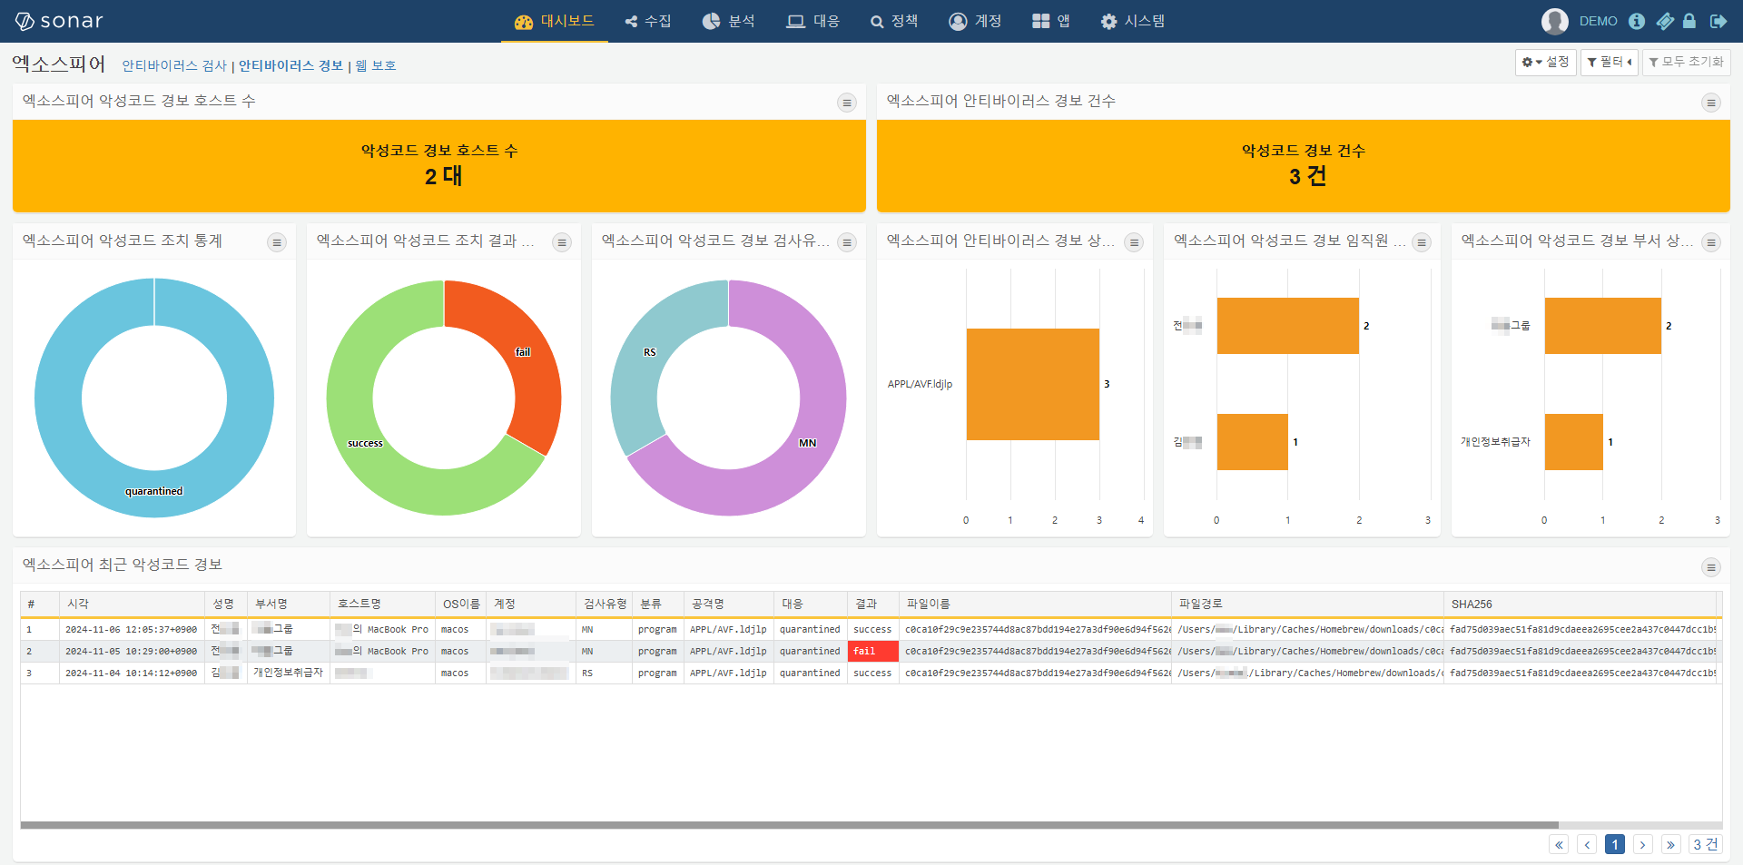The image size is (1743, 865).
Task: Click the sonar logo
Action: [x=60, y=21]
